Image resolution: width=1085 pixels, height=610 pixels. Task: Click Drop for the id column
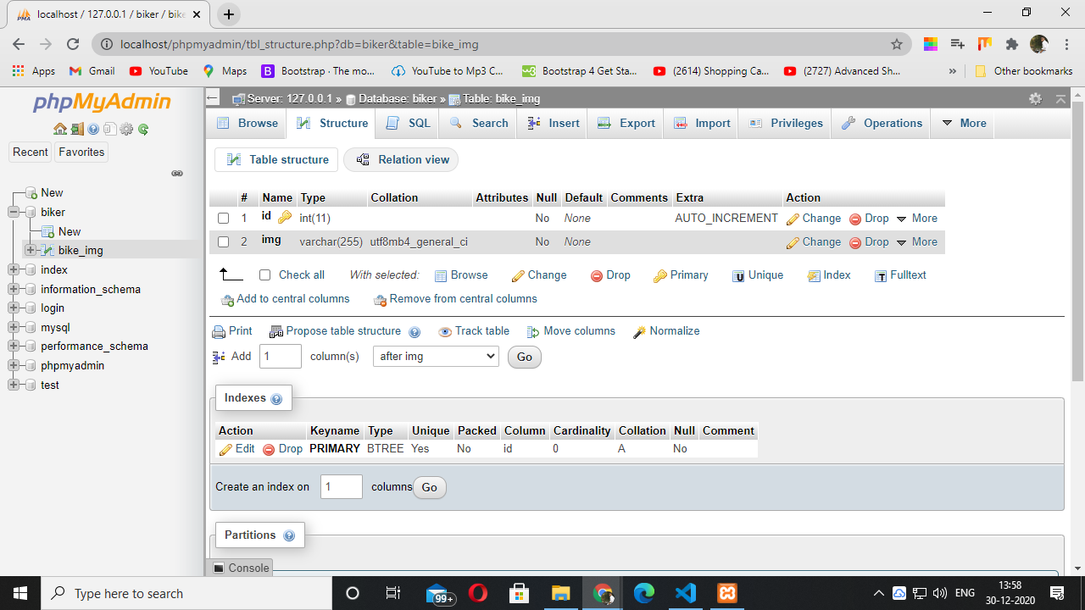coord(869,218)
